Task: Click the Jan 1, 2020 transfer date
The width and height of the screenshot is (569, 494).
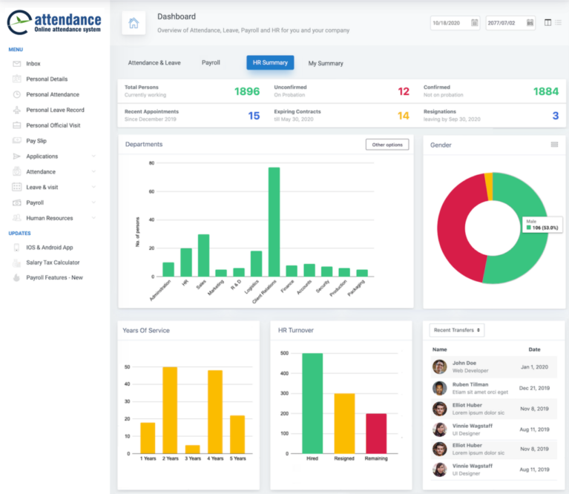Action: pyautogui.click(x=535, y=367)
